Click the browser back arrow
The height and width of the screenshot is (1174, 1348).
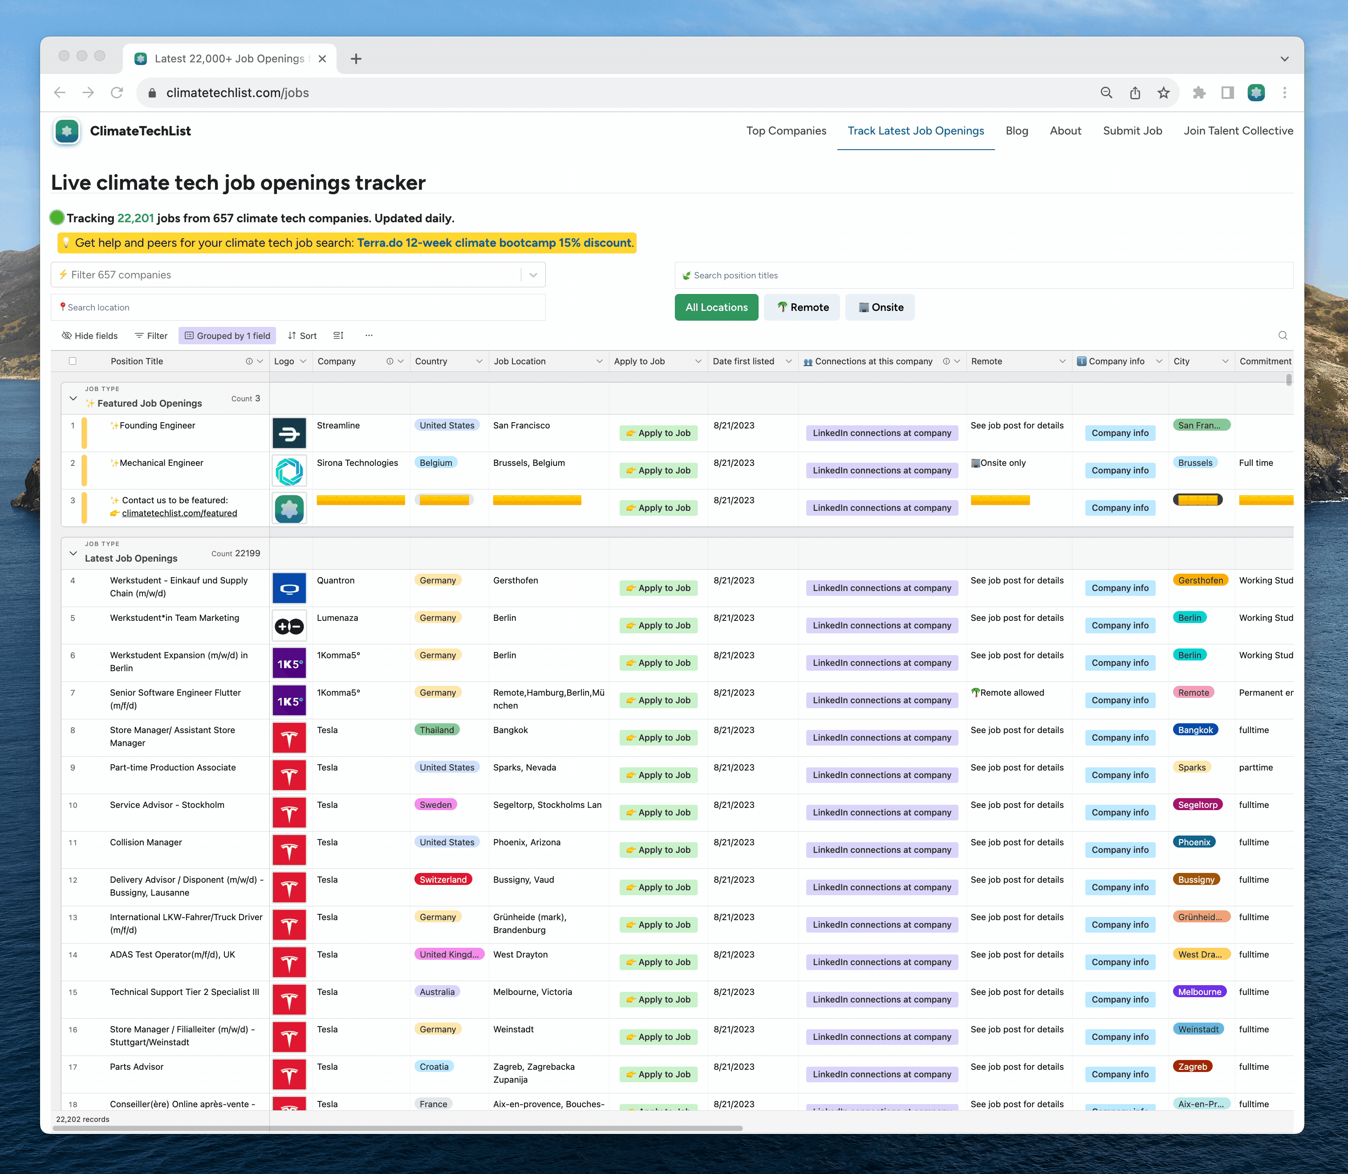60,92
